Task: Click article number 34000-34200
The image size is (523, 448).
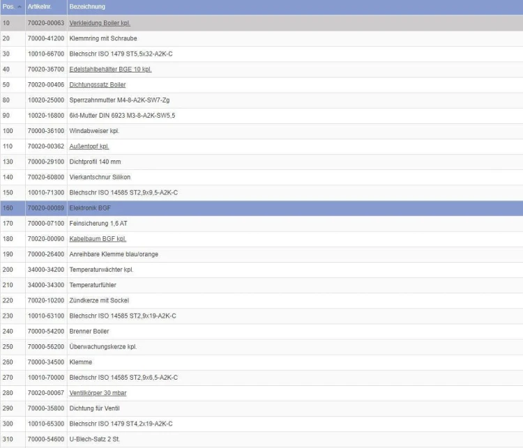Action: coord(46,270)
